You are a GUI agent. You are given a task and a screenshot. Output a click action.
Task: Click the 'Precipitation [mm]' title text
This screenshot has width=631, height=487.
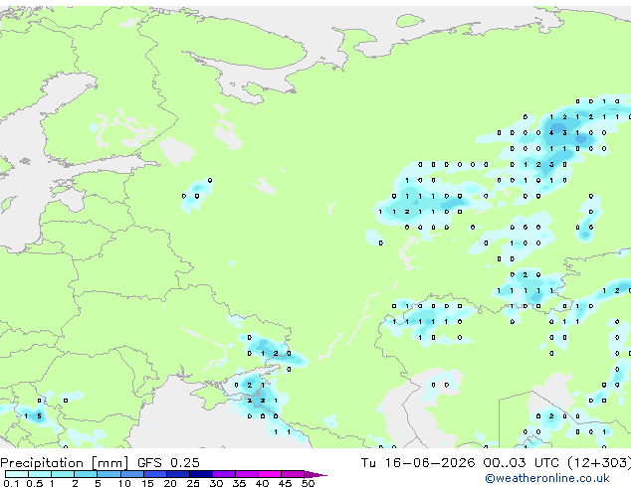click(64, 463)
